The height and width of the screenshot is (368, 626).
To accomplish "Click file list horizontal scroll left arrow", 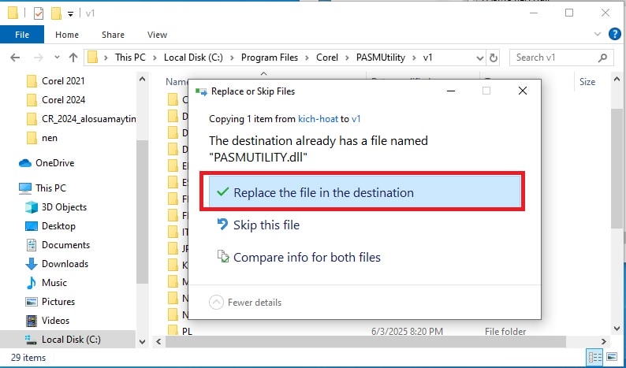I will (158, 342).
